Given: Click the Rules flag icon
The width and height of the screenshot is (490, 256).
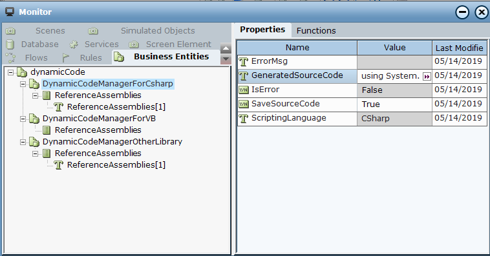Looking at the screenshot, I should tap(65, 57).
